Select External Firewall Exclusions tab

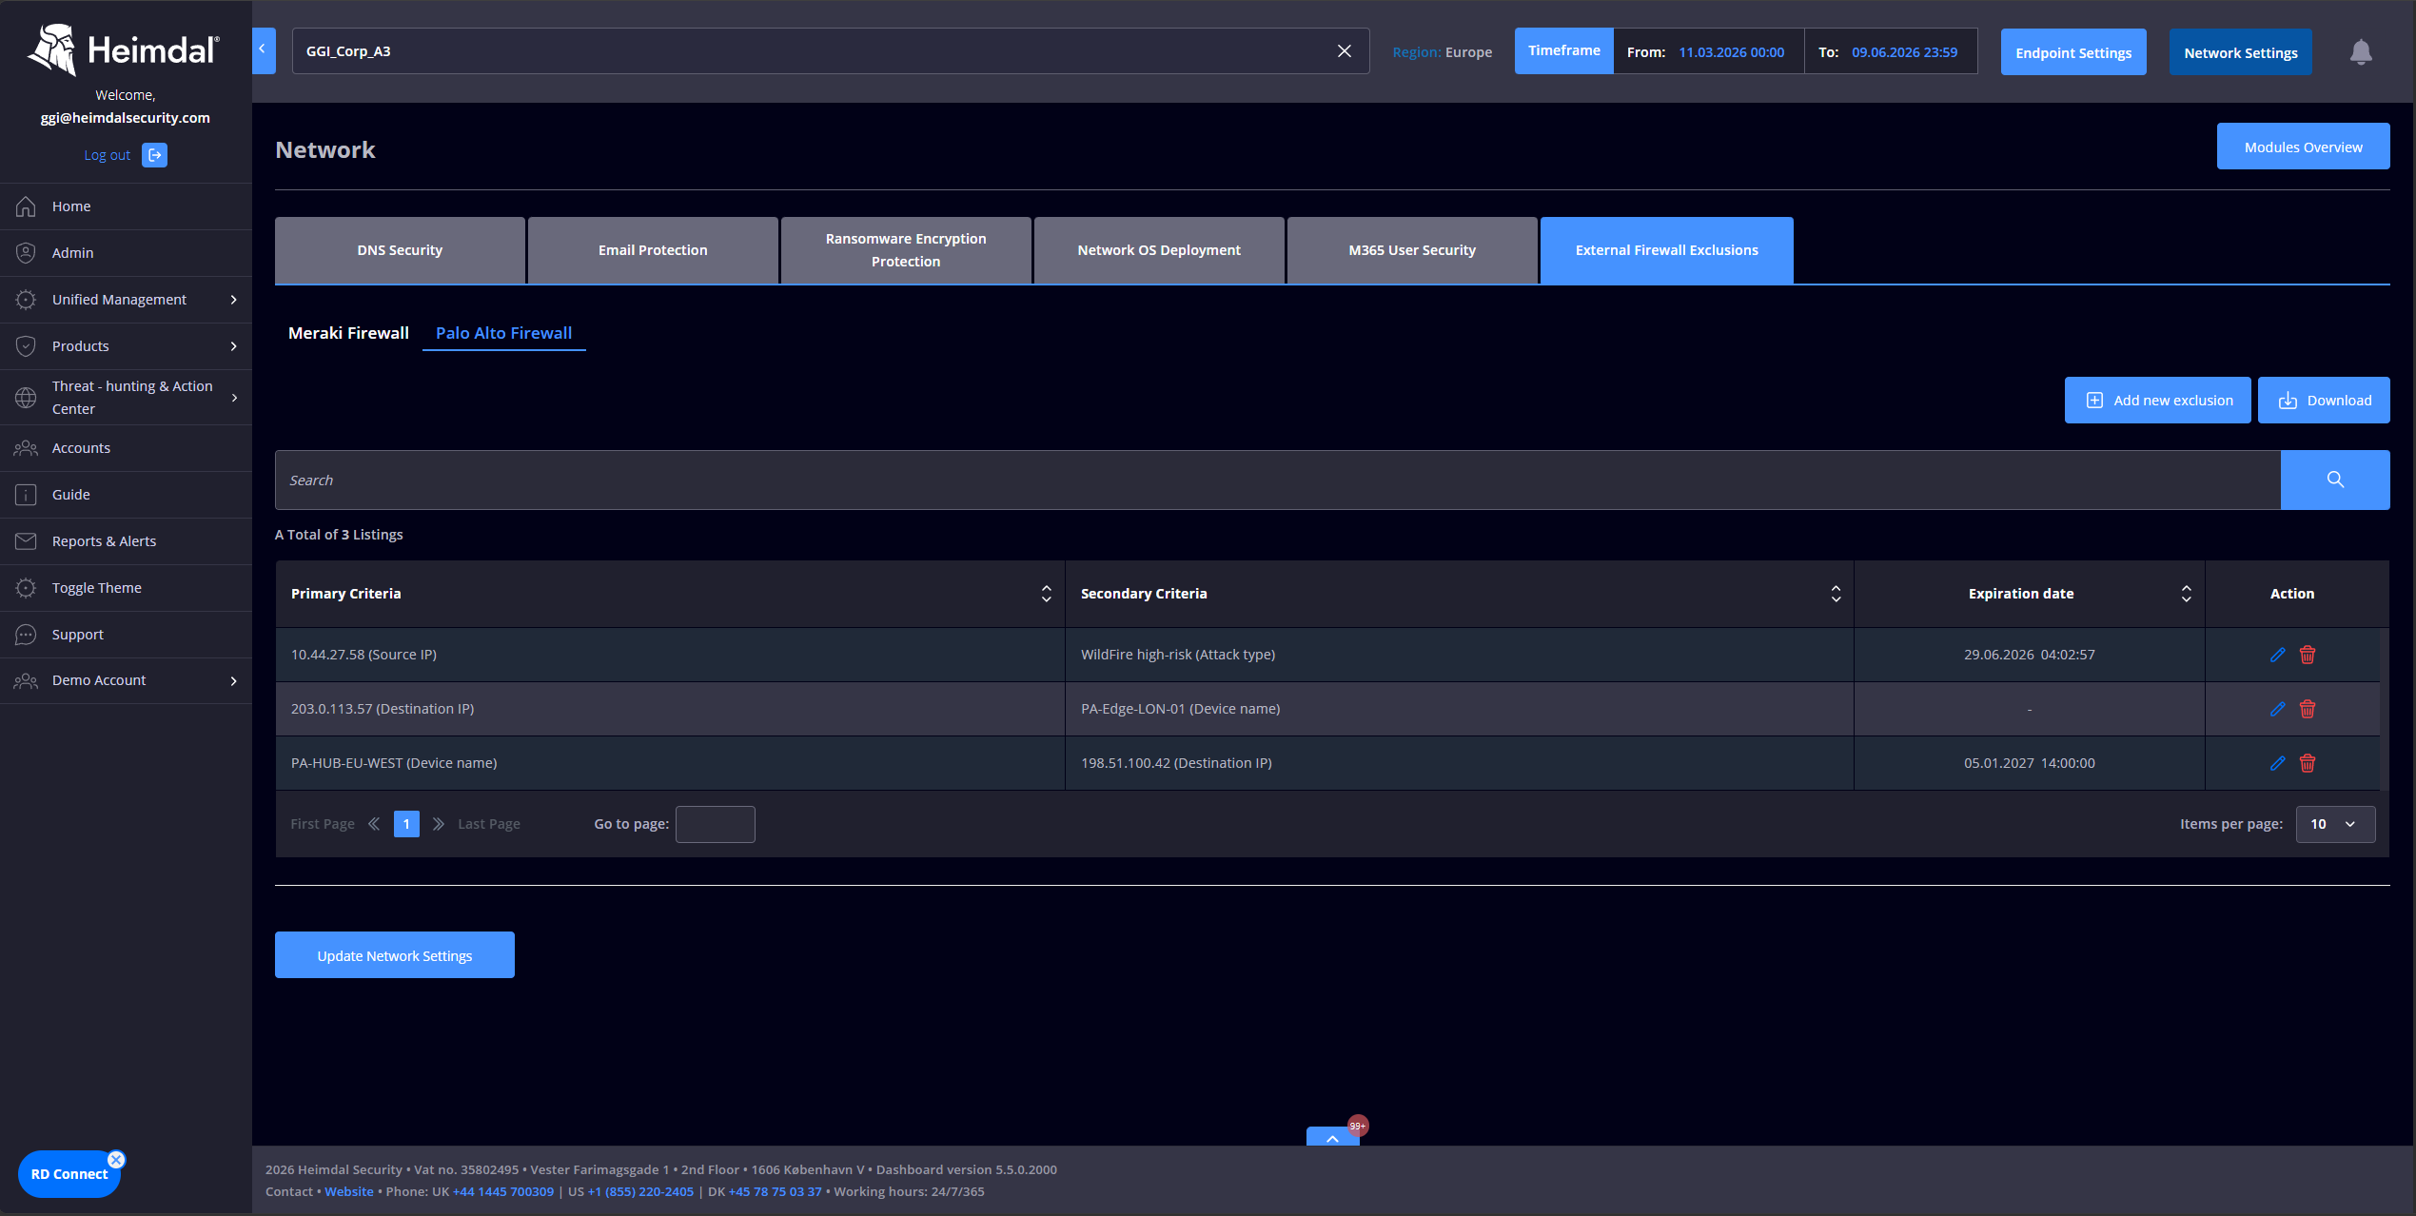tap(1666, 250)
